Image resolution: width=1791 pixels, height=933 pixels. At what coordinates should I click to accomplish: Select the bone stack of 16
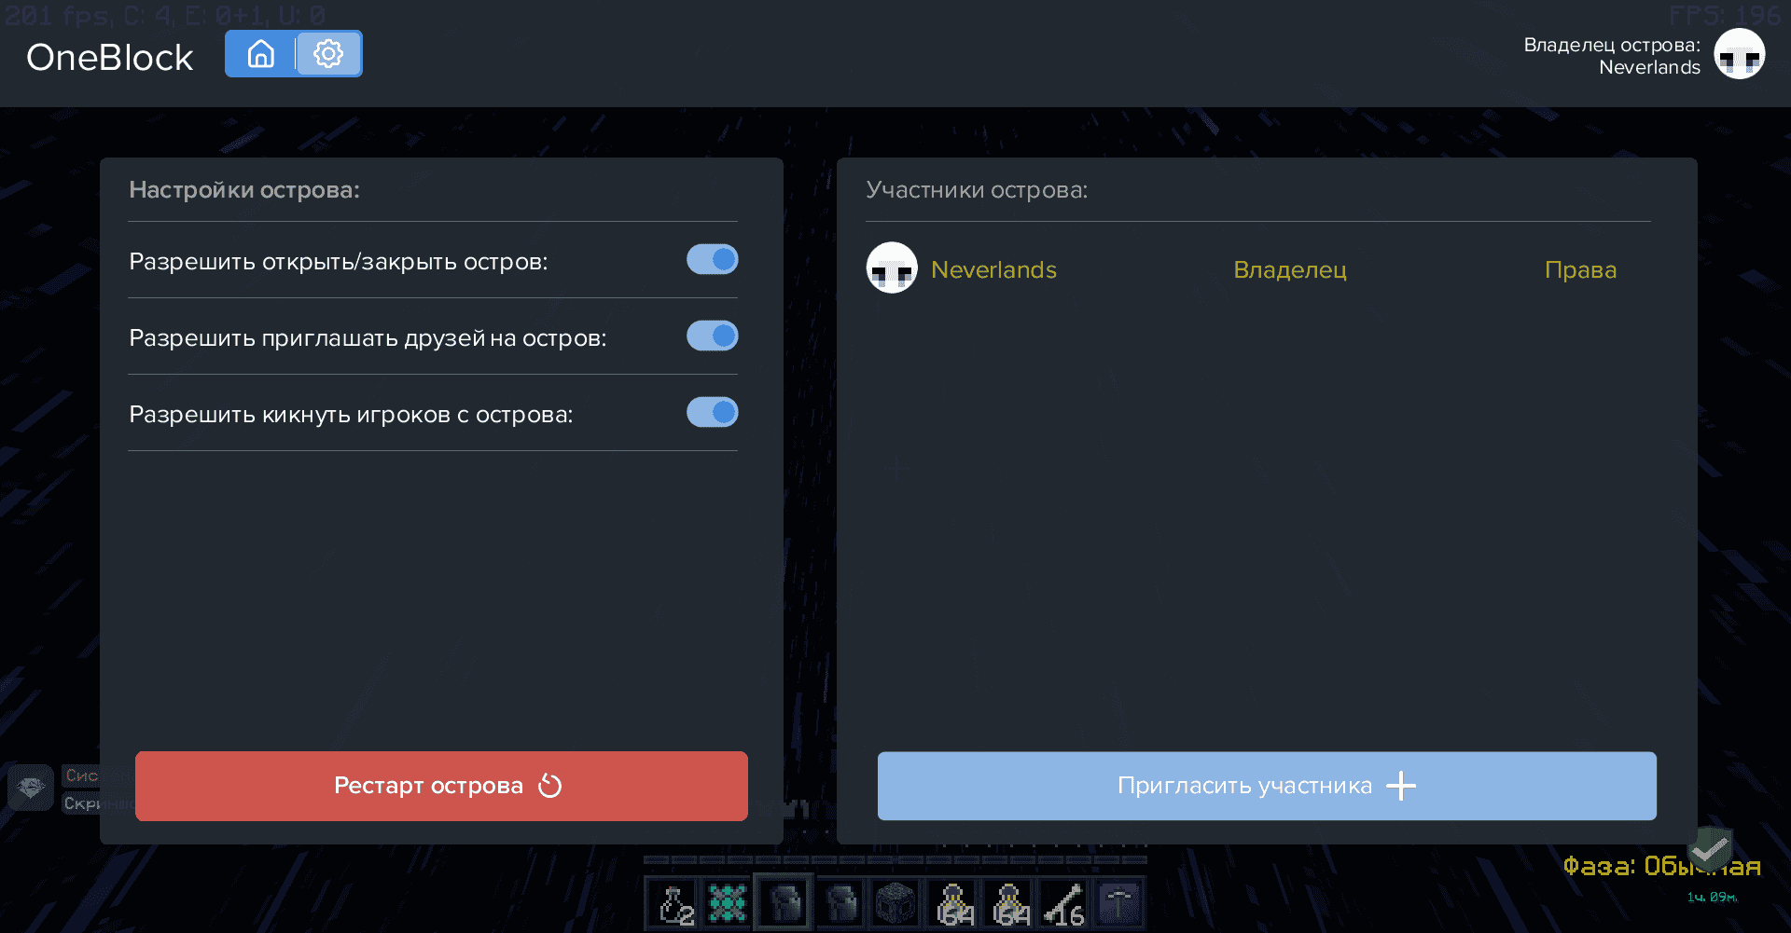tap(1064, 904)
